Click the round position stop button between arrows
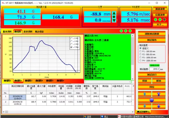The image size is (169, 118). pos(114,17)
